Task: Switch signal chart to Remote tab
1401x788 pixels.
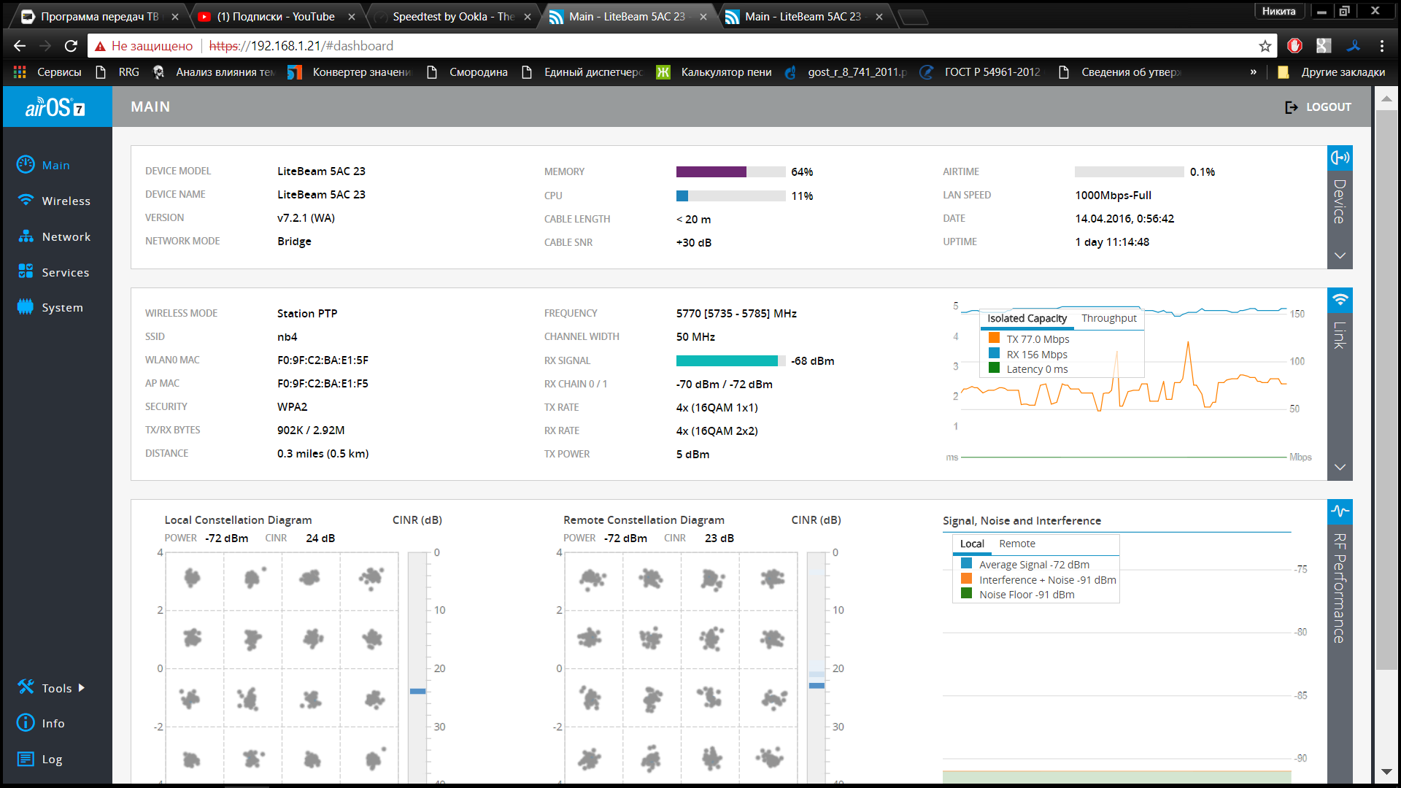Action: pos(1016,544)
